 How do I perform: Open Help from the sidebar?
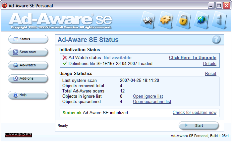coord(28,95)
